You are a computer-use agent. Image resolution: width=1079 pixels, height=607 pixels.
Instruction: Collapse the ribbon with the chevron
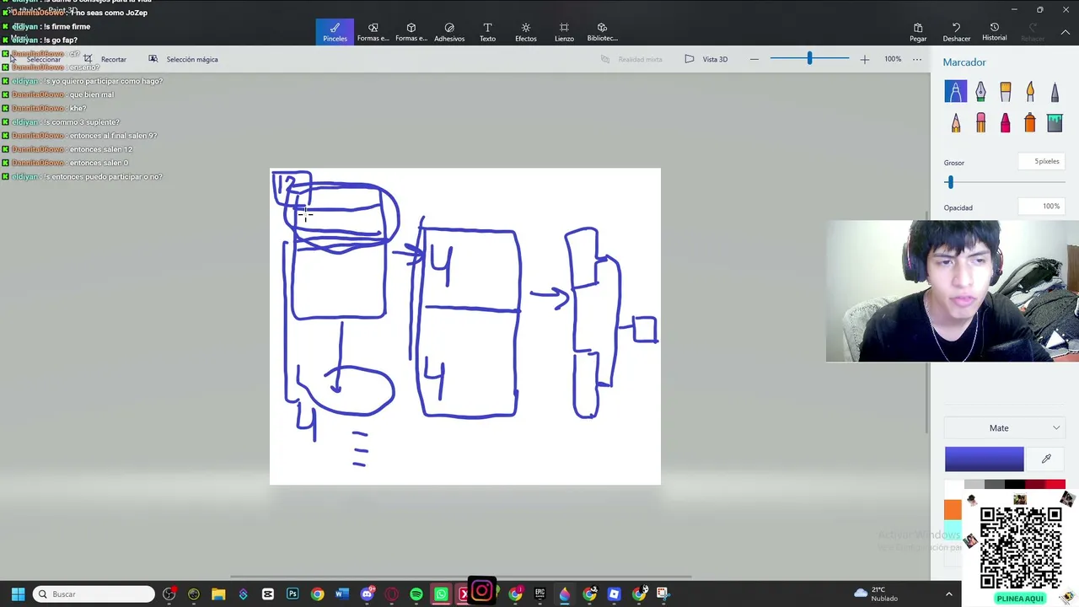pyautogui.click(x=1065, y=32)
